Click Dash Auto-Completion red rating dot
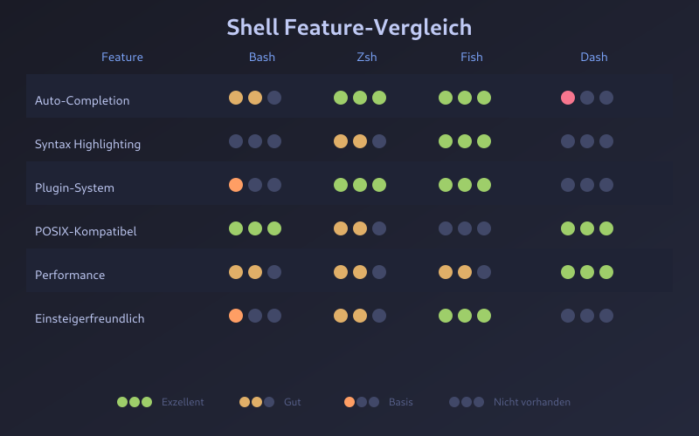Image resolution: width=699 pixels, height=436 pixels. (568, 98)
